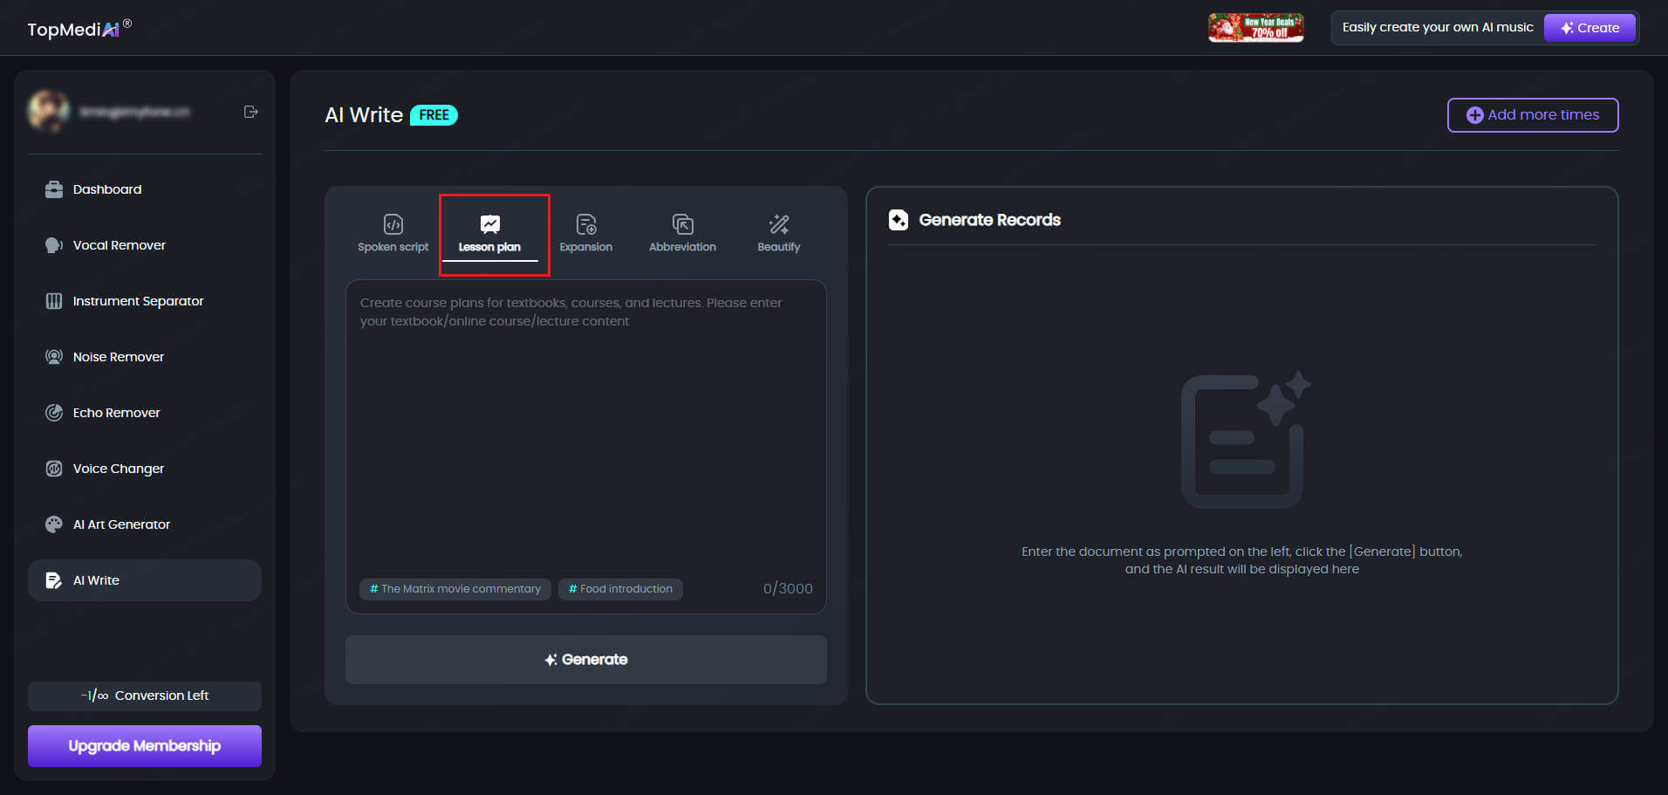Viewport: 1668px width, 795px height.
Task: Click the Beautify magic wand icon
Action: [x=779, y=224]
